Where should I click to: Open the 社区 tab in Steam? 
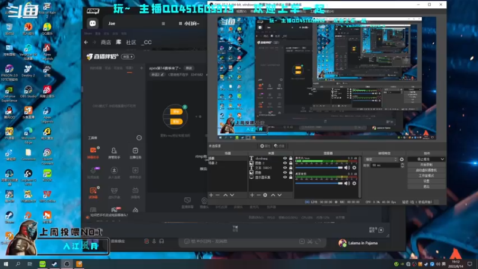coord(131,42)
